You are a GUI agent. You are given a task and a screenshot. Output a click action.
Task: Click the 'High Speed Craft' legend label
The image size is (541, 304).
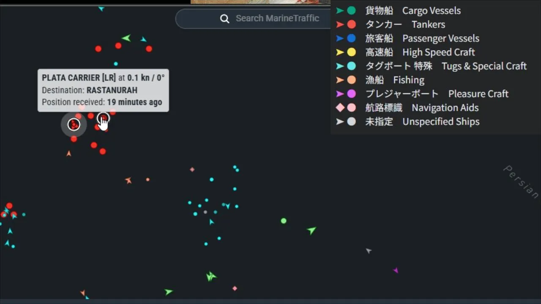click(439, 52)
